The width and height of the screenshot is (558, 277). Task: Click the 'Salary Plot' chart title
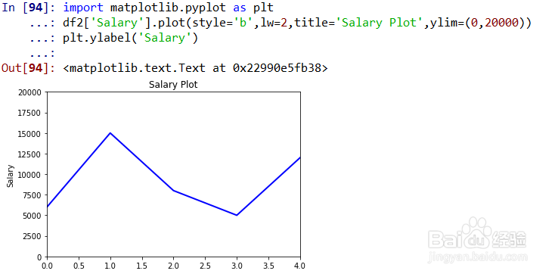pos(173,85)
